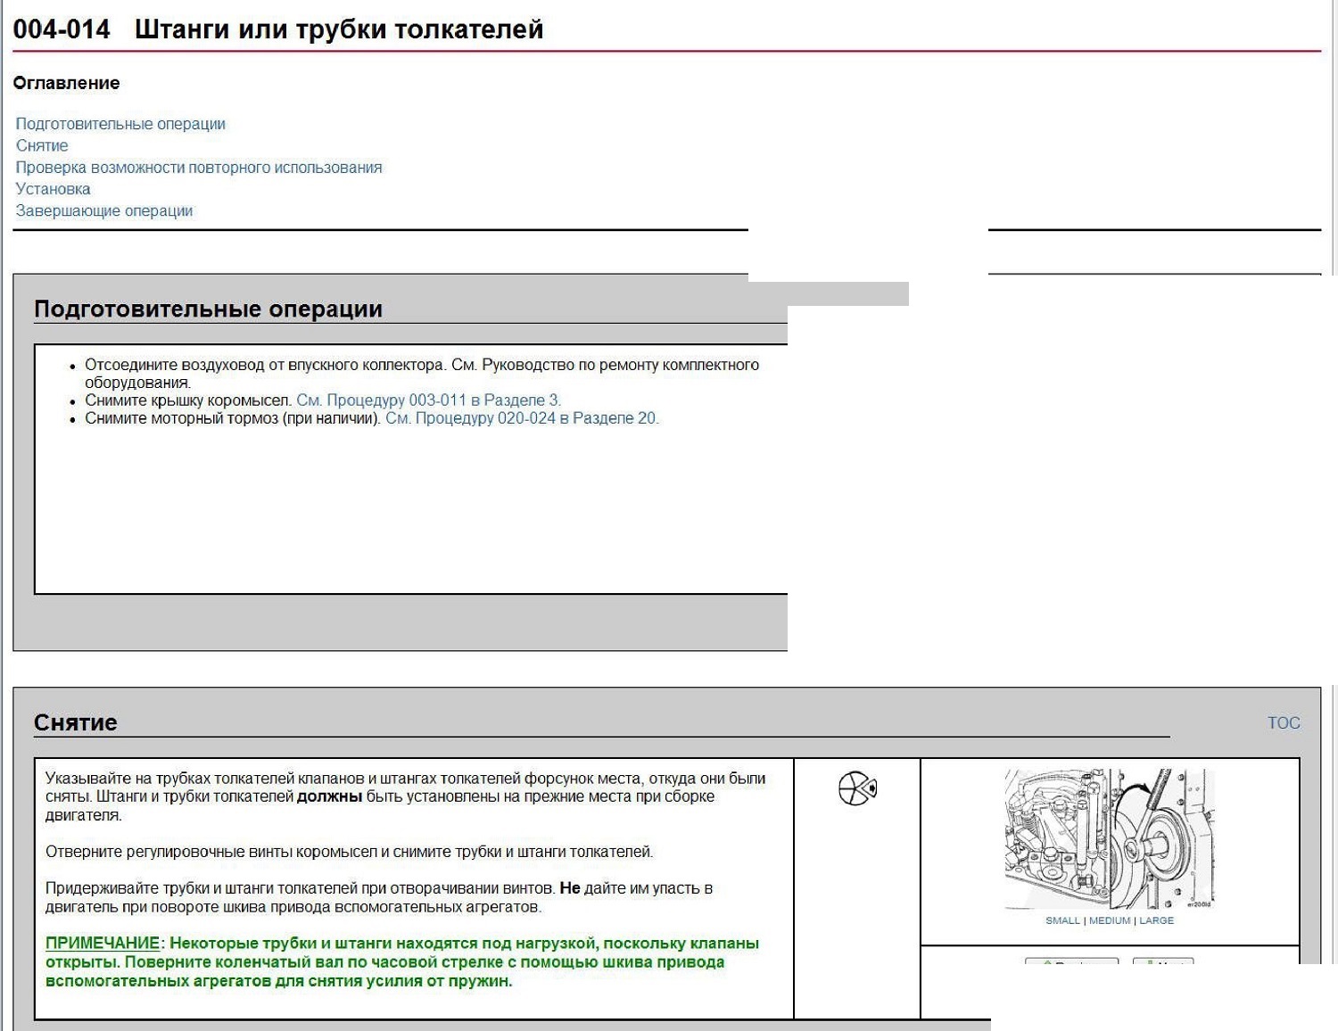1338x1031 pixels.
Task: Open the 'Завершающие операции' contents link
Action: click(x=104, y=210)
